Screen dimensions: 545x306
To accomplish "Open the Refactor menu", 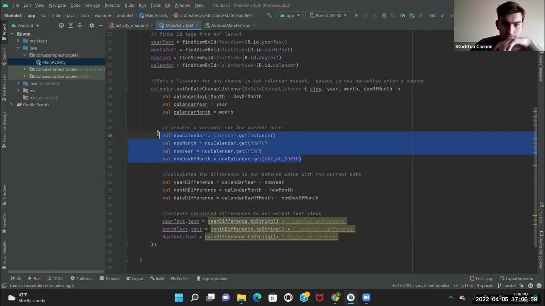I will (112, 5).
